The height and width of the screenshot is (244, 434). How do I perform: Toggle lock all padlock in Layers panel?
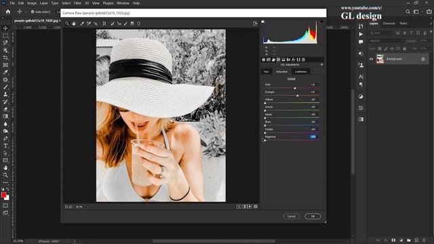coord(404,49)
